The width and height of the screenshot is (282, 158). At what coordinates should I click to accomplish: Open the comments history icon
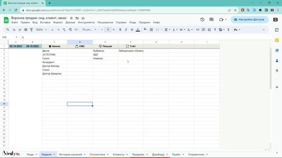pos(211,19)
